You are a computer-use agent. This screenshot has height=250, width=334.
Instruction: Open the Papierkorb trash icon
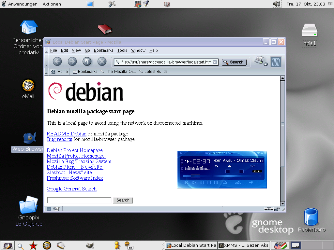pos(311,217)
